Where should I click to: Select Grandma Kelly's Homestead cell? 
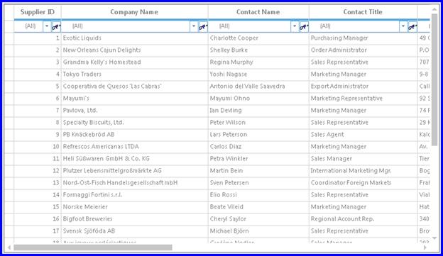coord(134,62)
